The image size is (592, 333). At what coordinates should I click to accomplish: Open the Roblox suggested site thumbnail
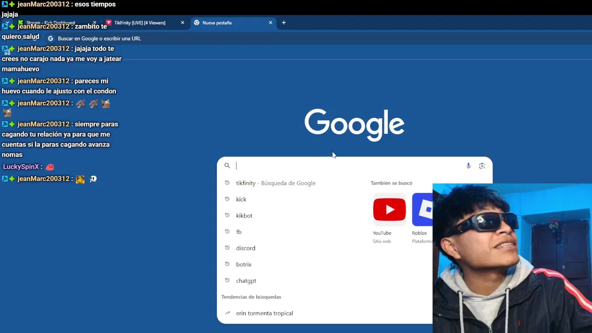(422, 210)
